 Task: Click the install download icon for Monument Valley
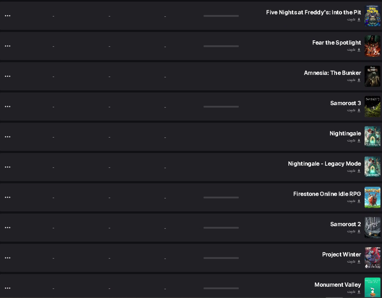pos(359,292)
